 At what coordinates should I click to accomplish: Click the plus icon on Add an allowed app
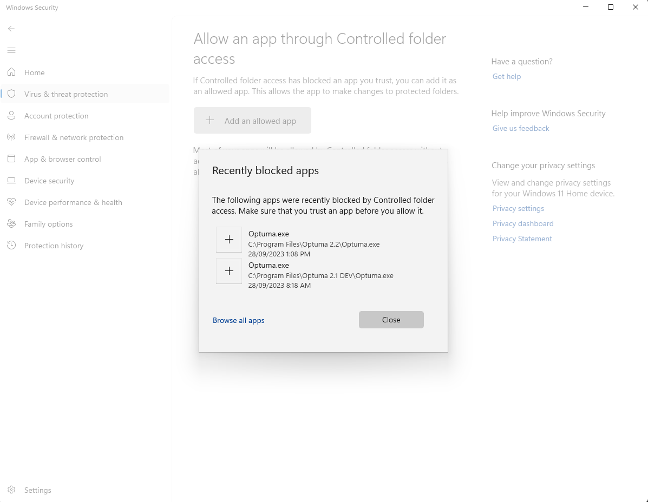click(x=210, y=120)
